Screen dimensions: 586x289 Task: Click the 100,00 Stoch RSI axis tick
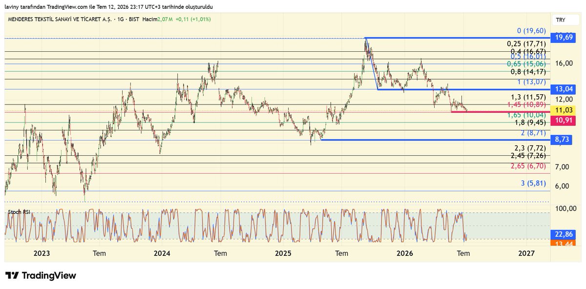coord(565,208)
